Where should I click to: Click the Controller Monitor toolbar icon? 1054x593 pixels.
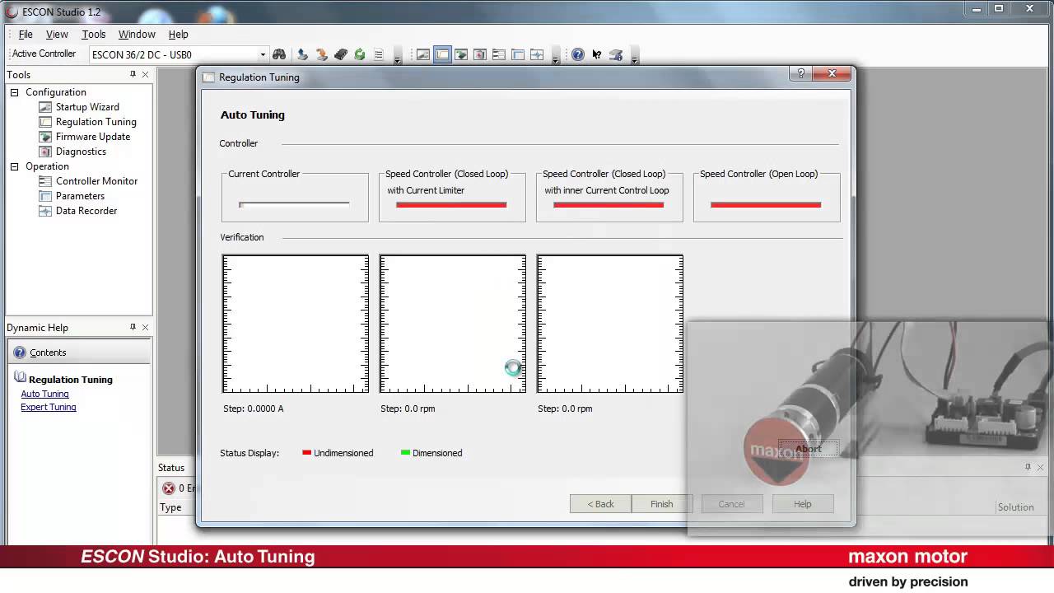[x=499, y=54]
